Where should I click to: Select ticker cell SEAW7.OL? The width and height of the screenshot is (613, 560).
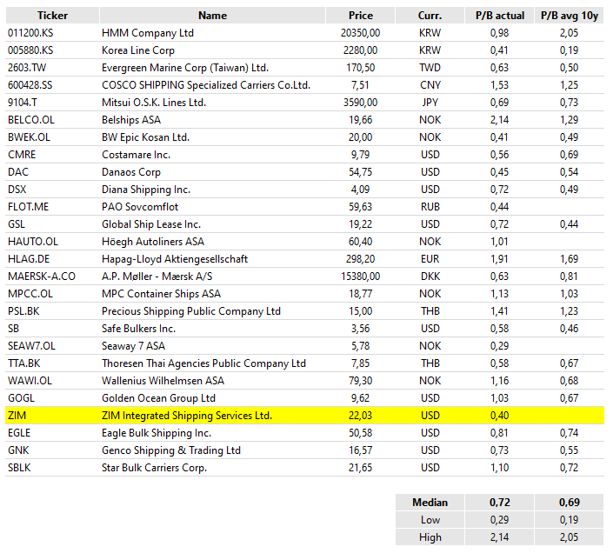coord(52,346)
